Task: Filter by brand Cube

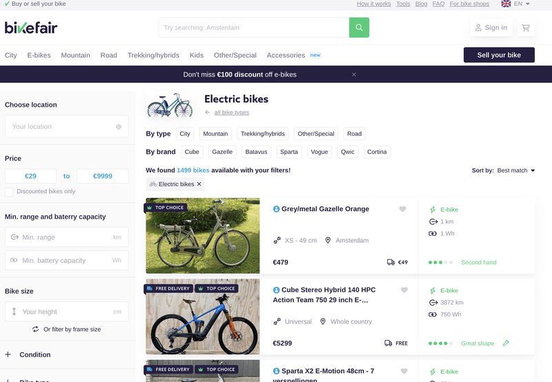Action: coord(192,152)
